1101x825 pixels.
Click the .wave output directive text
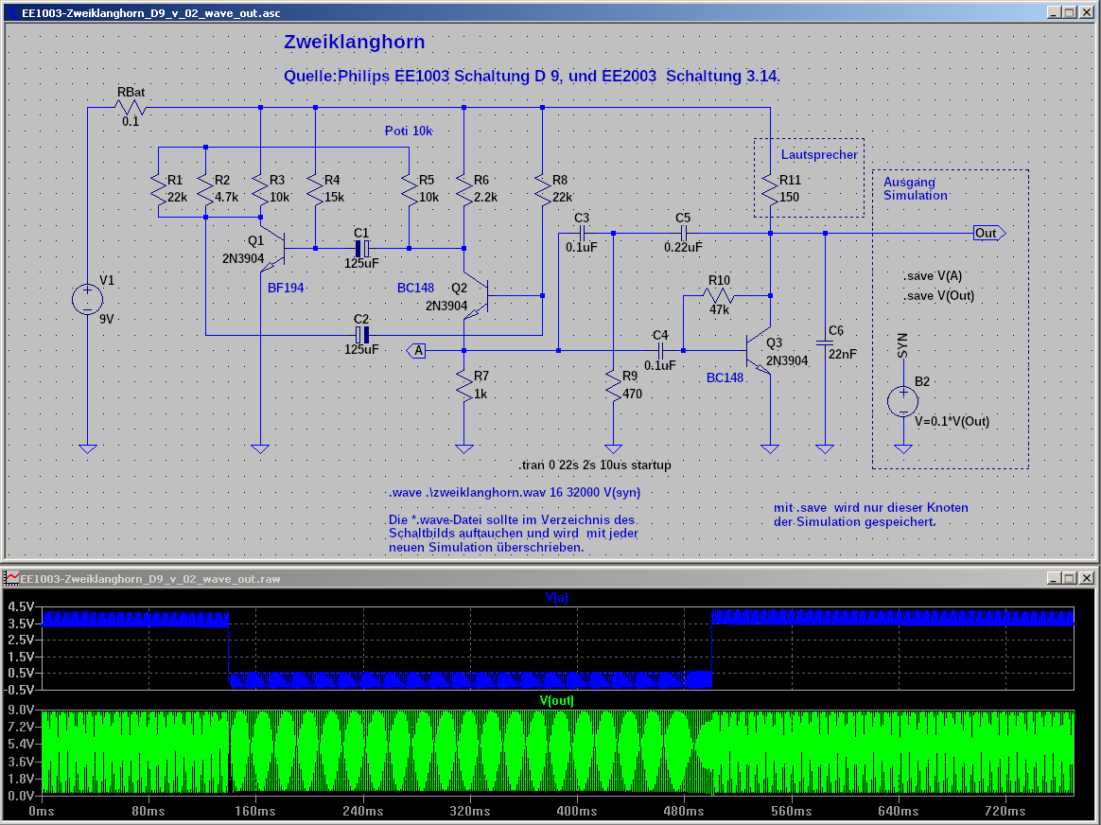[515, 492]
